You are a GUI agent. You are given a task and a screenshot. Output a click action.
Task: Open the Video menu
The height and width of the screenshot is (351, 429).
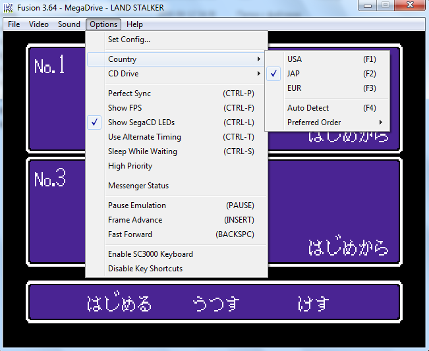pyautogui.click(x=39, y=24)
